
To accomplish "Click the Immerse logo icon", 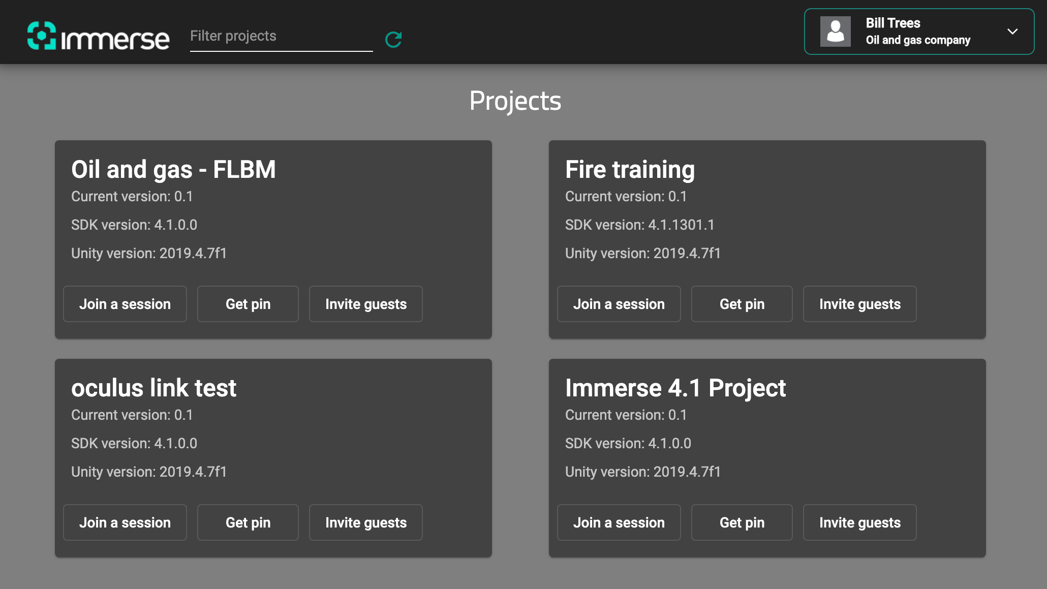I will (x=41, y=36).
